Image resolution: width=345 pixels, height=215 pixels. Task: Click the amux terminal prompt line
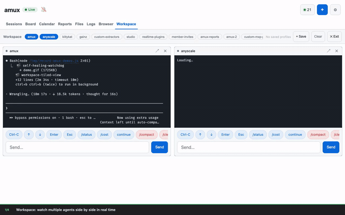[x=84, y=108]
